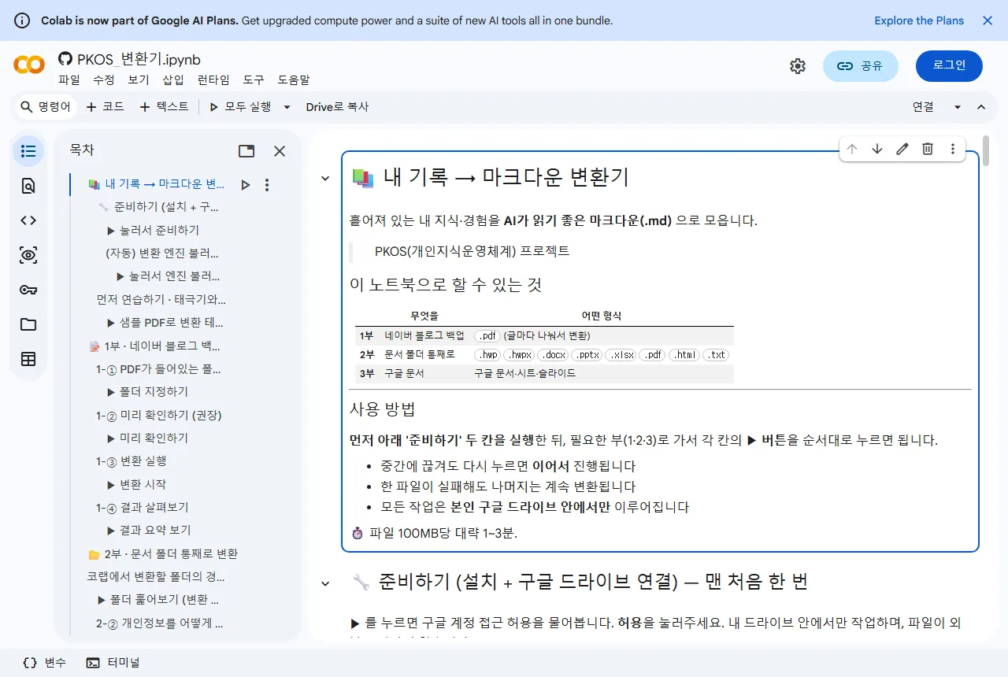Open cell more options three-dot icon
The image size is (1008, 677).
pyautogui.click(x=953, y=149)
